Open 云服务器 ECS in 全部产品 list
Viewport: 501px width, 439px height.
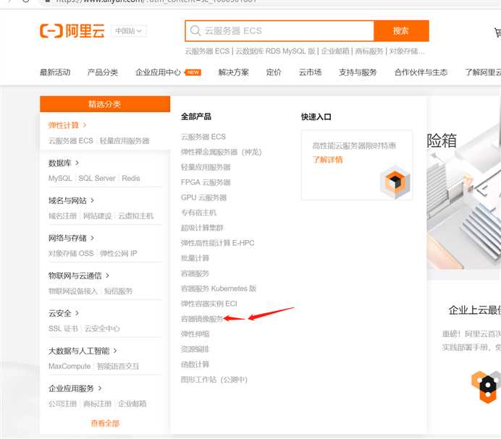tap(203, 137)
